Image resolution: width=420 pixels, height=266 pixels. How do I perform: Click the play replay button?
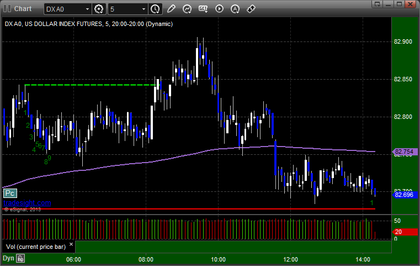click(x=219, y=9)
